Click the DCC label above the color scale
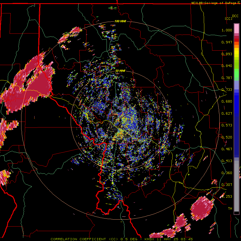The width and height of the screenshot is (241, 241). pyautogui.click(x=235, y=16)
